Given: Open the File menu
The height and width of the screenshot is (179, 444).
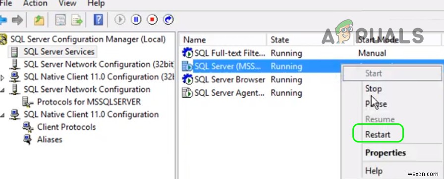Looking at the screenshot, I should click(x=5, y=3).
